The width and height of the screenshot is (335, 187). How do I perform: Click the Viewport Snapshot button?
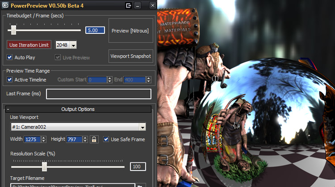[x=131, y=56]
